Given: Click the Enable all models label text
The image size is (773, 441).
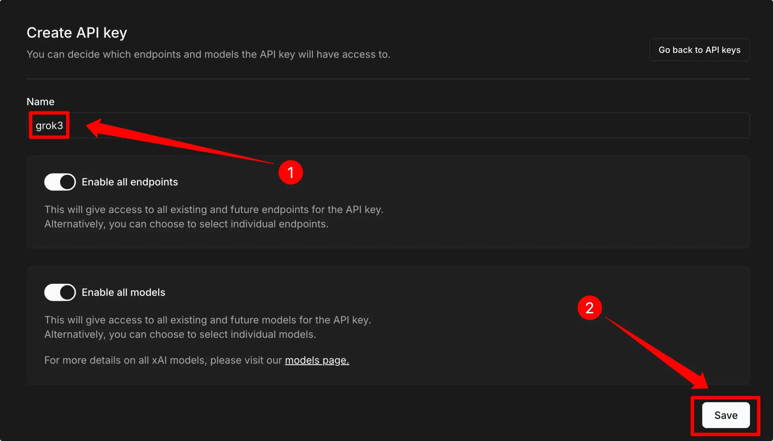Looking at the screenshot, I should click(x=123, y=292).
